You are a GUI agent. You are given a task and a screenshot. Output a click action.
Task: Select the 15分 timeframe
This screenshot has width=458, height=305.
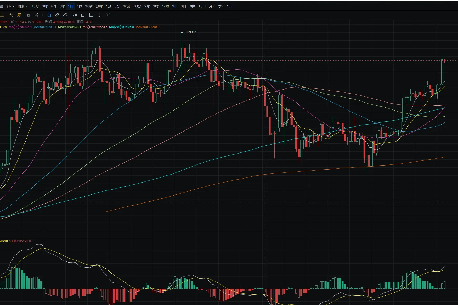click(x=35, y=6)
